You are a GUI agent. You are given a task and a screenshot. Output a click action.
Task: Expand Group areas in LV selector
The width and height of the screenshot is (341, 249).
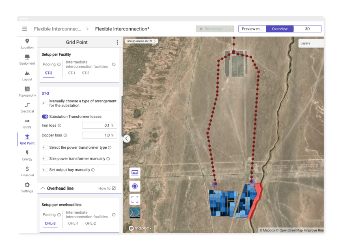(x=141, y=41)
